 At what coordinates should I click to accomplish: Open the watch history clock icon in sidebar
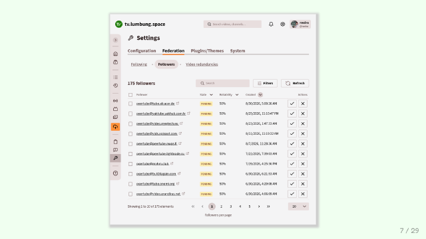pos(115,86)
